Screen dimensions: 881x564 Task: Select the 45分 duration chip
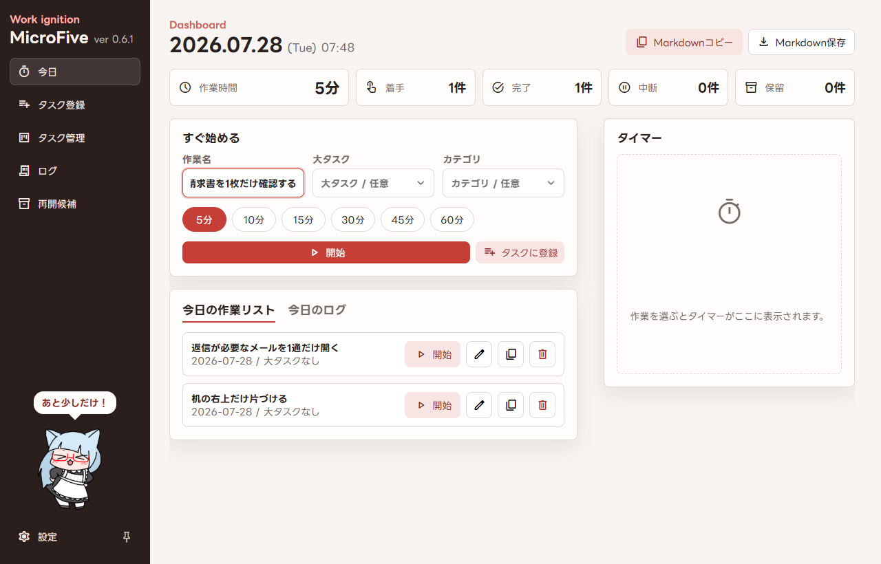pos(403,219)
